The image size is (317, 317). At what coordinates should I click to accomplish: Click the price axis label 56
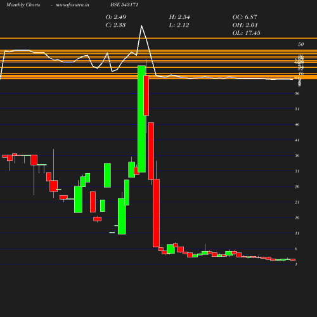pyautogui.click(x=297, y=93)
